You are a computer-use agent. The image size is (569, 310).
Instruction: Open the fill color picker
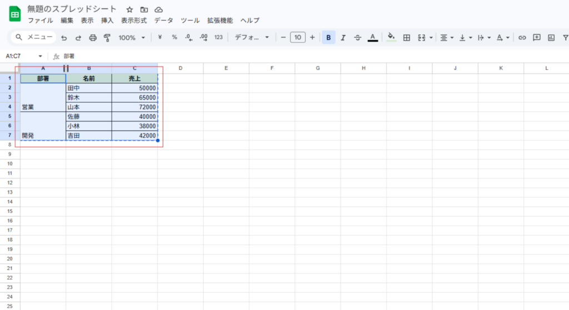[391, 38]
